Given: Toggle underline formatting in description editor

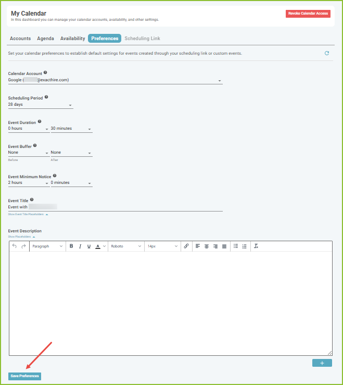Looking at the screenshot, I should pos(89,246).
